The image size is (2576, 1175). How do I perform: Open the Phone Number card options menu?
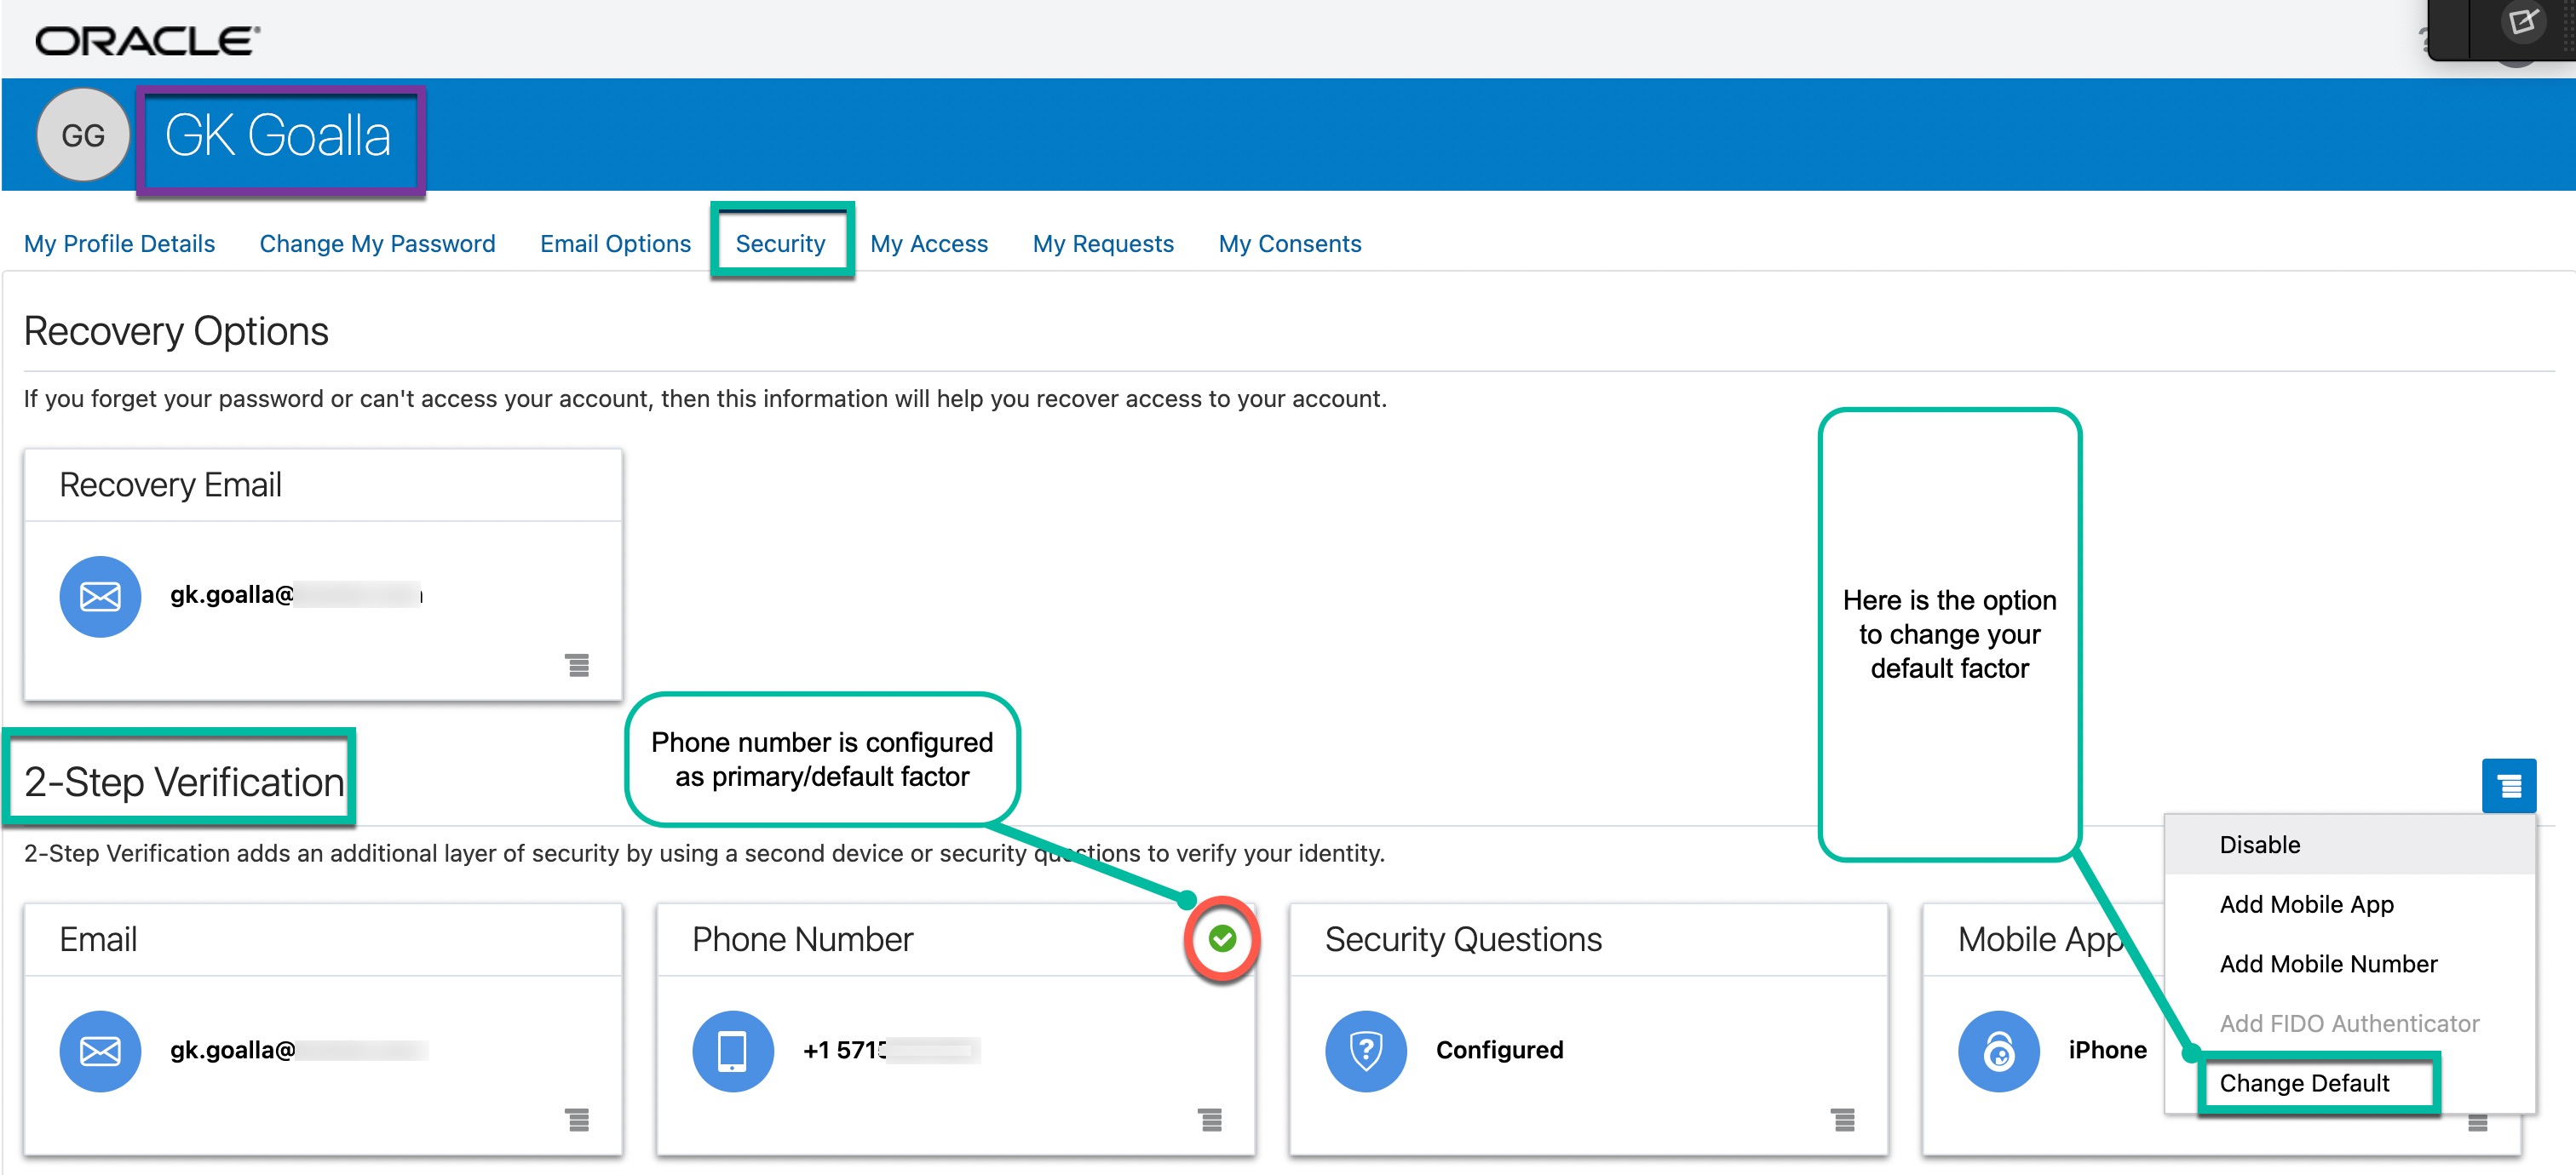pyautogui.click(x=1210, y=1119)
